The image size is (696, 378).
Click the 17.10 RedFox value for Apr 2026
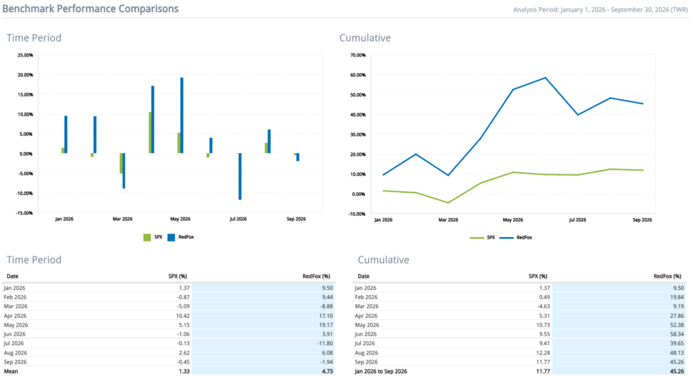pyautogui.click(x=326, y=316)
